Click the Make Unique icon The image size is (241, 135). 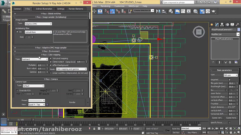click(226, 62)
